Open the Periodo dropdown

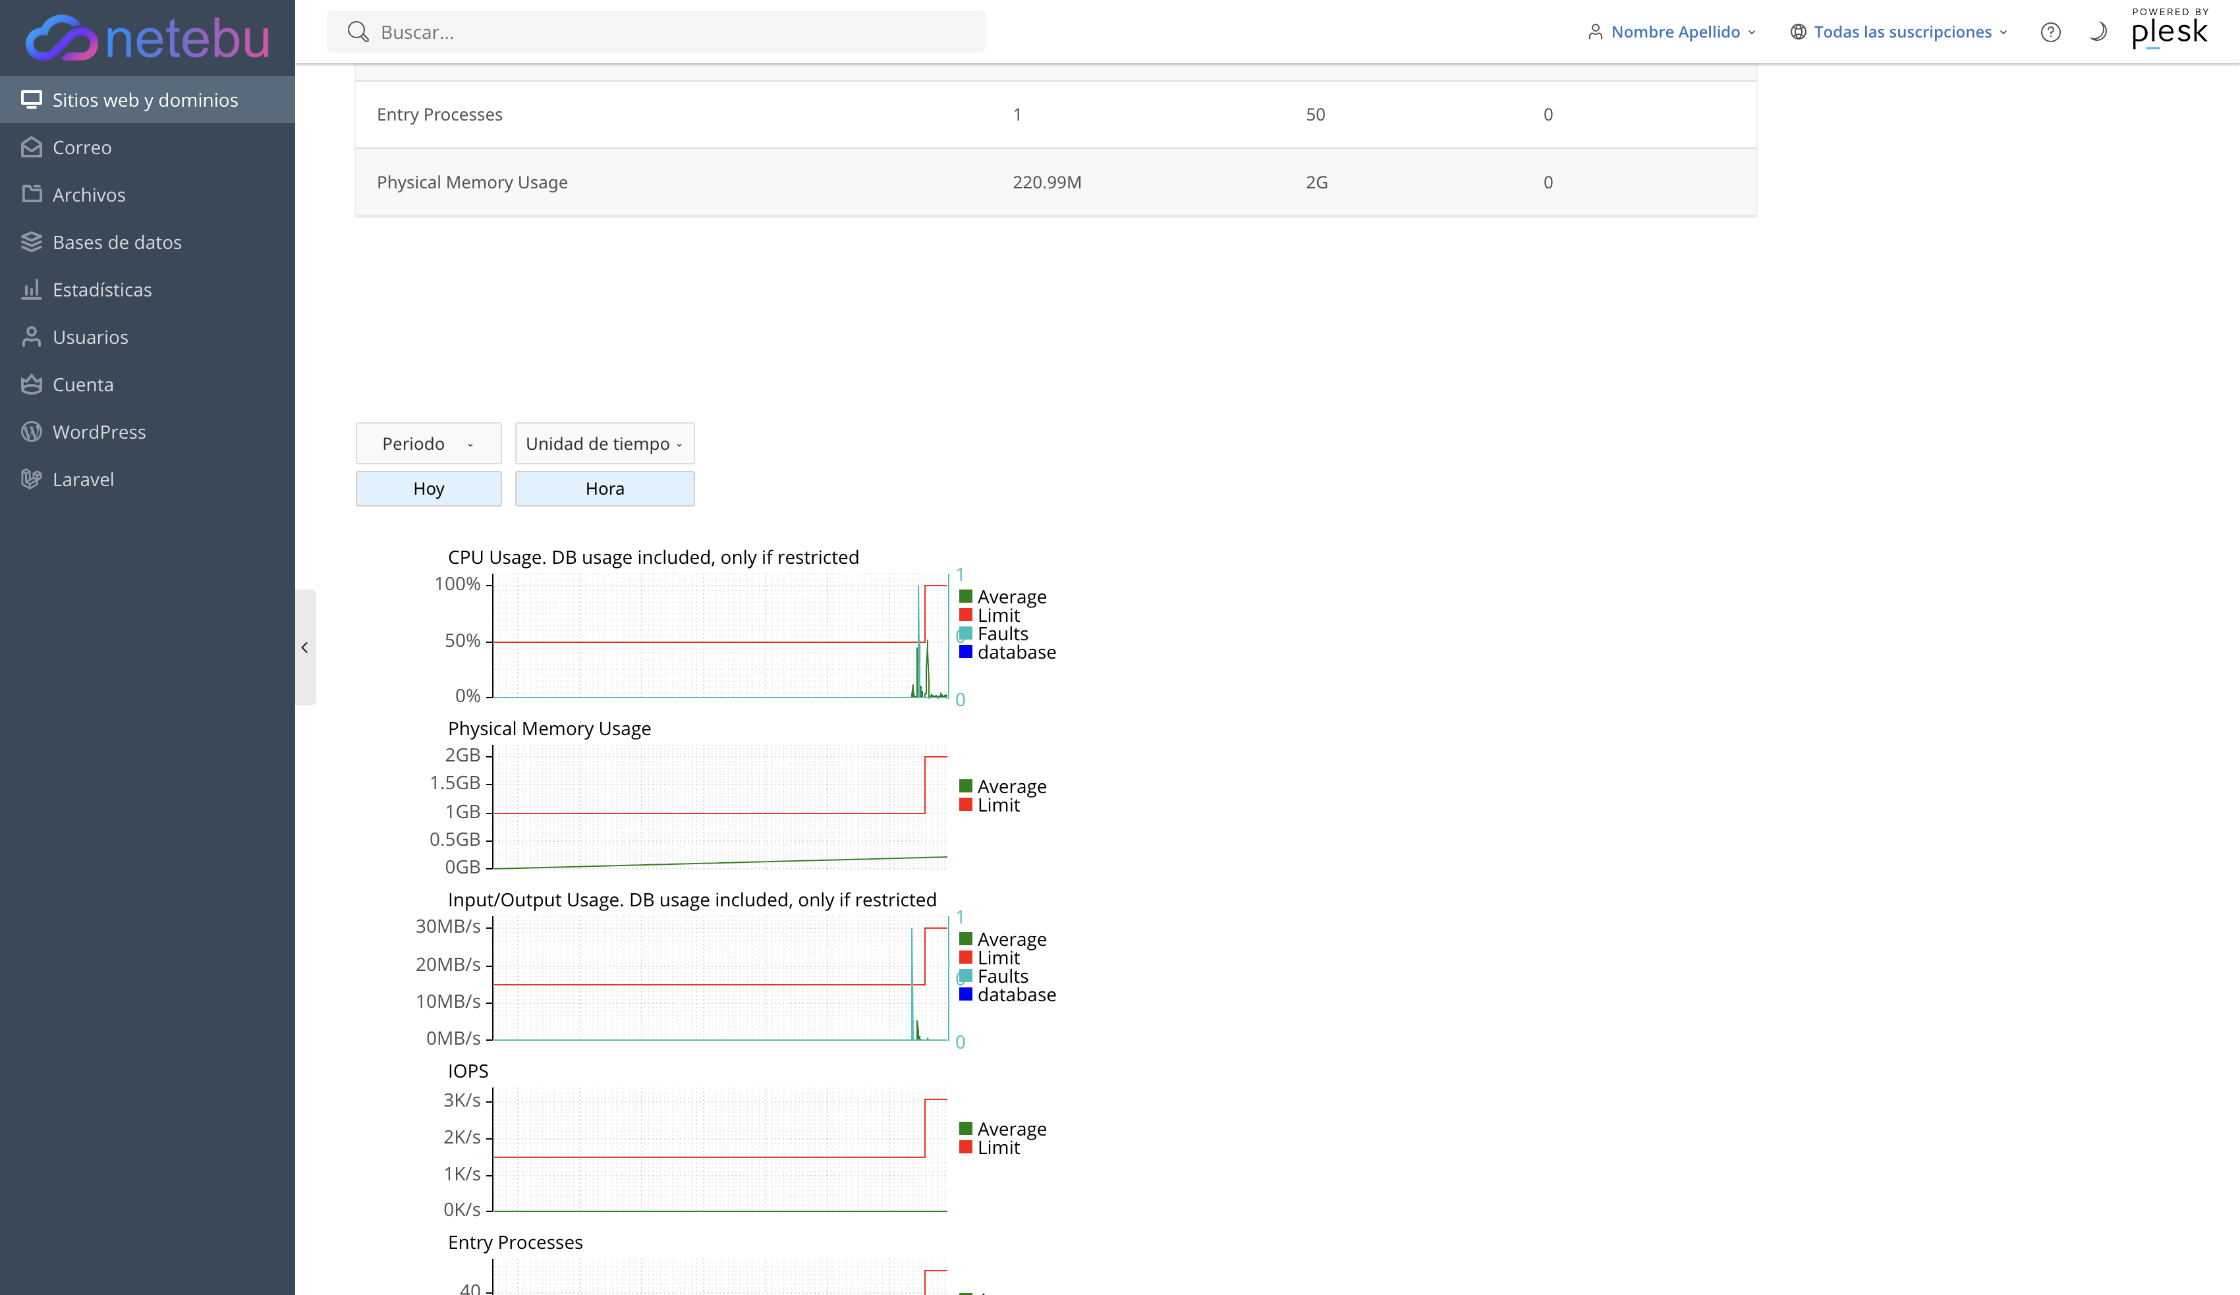click(x=428, y=443)
